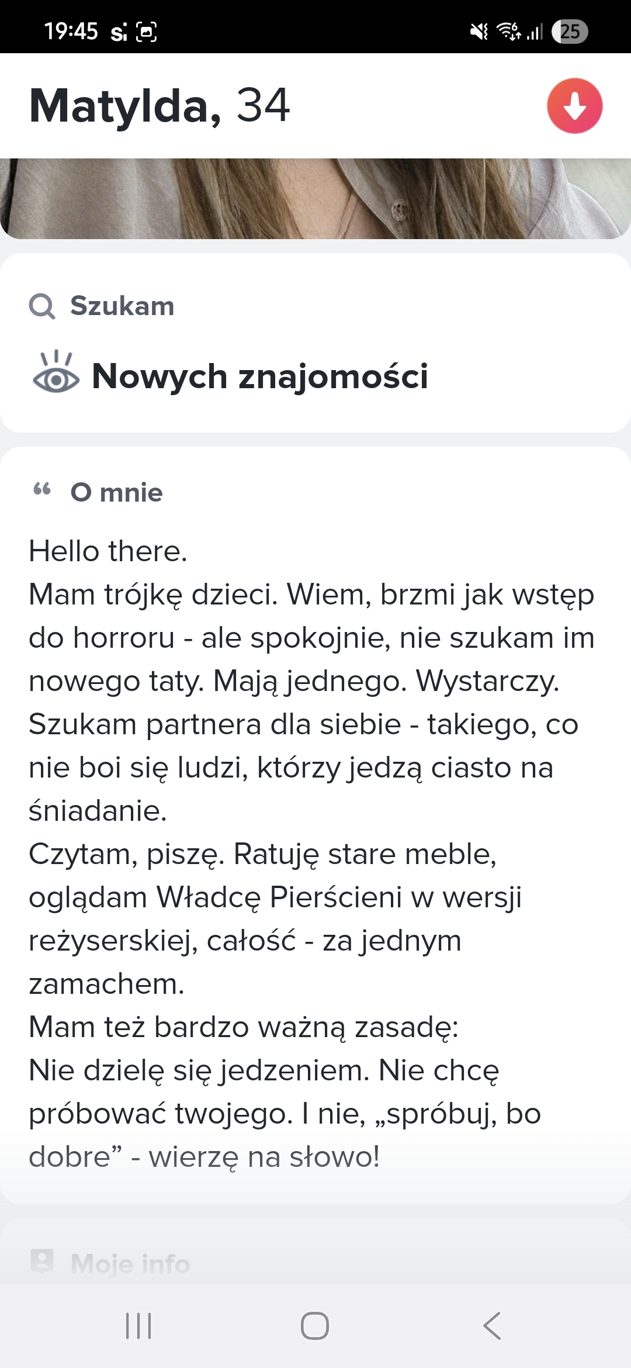Tap the quote mark icon by O mnie
Image resolution: width=631 pixels, height=1368 pixels.
point(42,489)
